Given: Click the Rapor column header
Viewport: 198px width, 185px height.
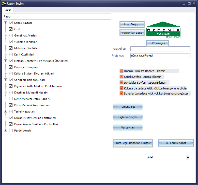Looking at the screenshot, I should [x=57, y=16].
